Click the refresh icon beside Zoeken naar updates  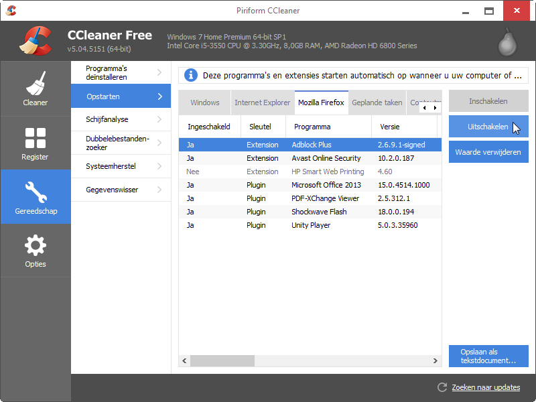point(442,387)
